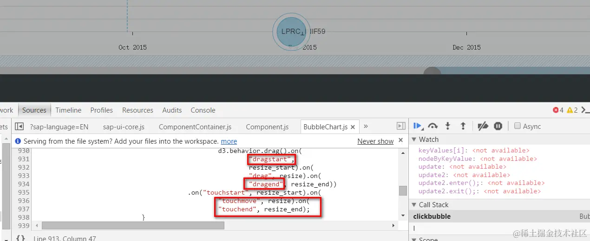Click the Dec 2015 axis label
Image resolution: width=590 pixels, height=241 pixels.
tap(467, 47)
